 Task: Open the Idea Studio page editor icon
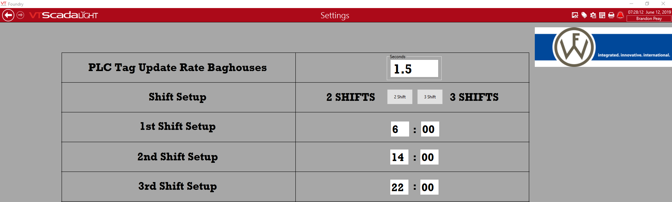[575, 15]
